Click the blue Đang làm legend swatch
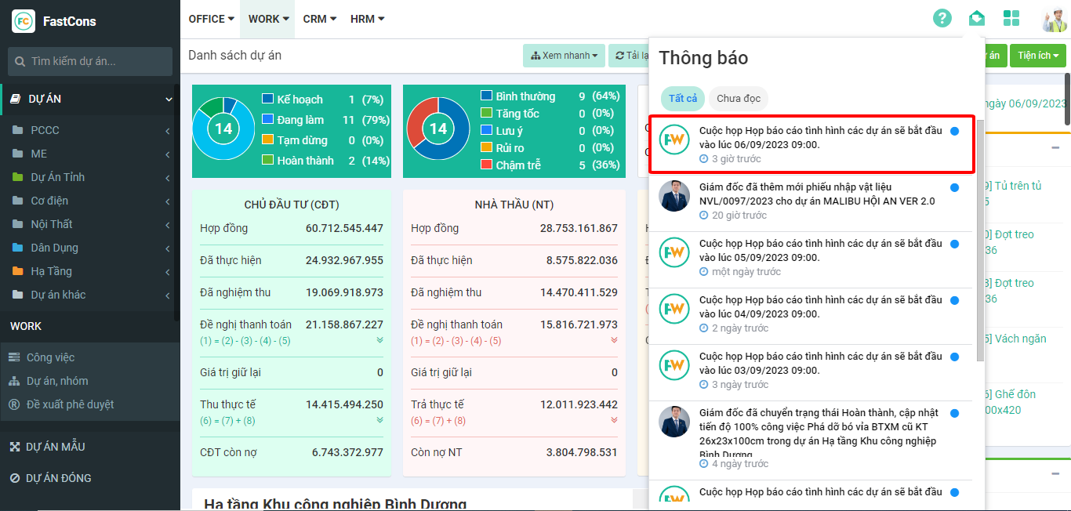This screenshot has height=511, width=1071. click(x=267, y=120)
